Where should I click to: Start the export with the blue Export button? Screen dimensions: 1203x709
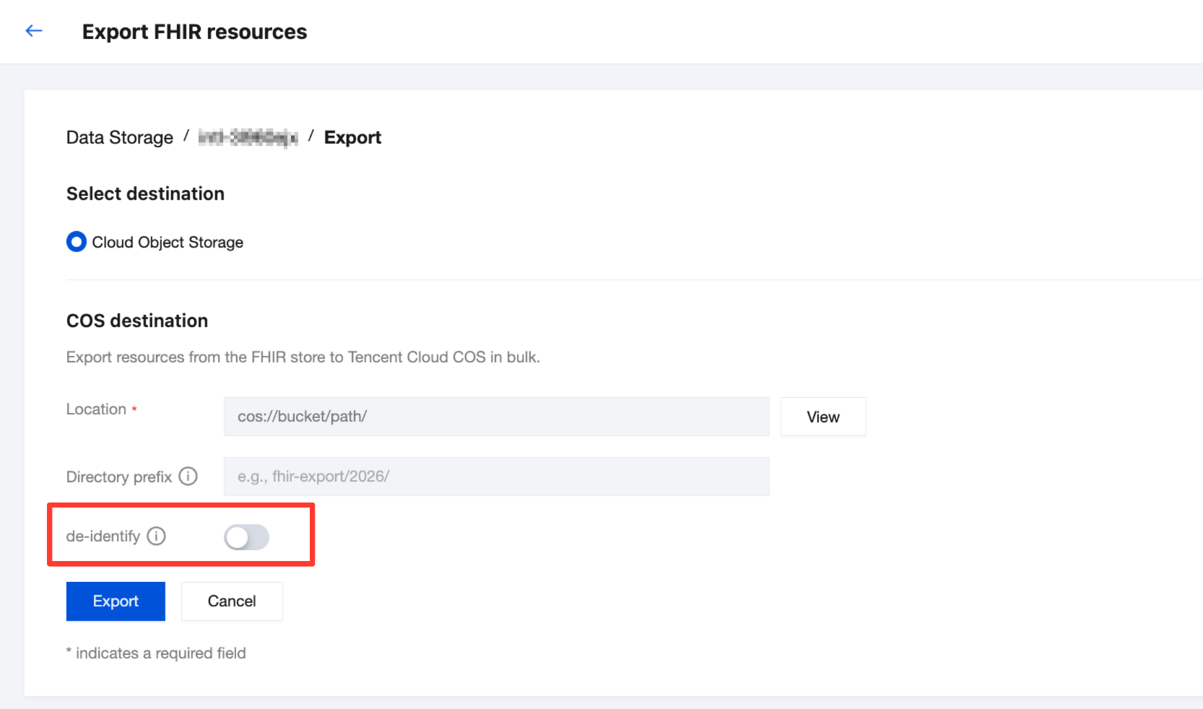click(116, 601)
